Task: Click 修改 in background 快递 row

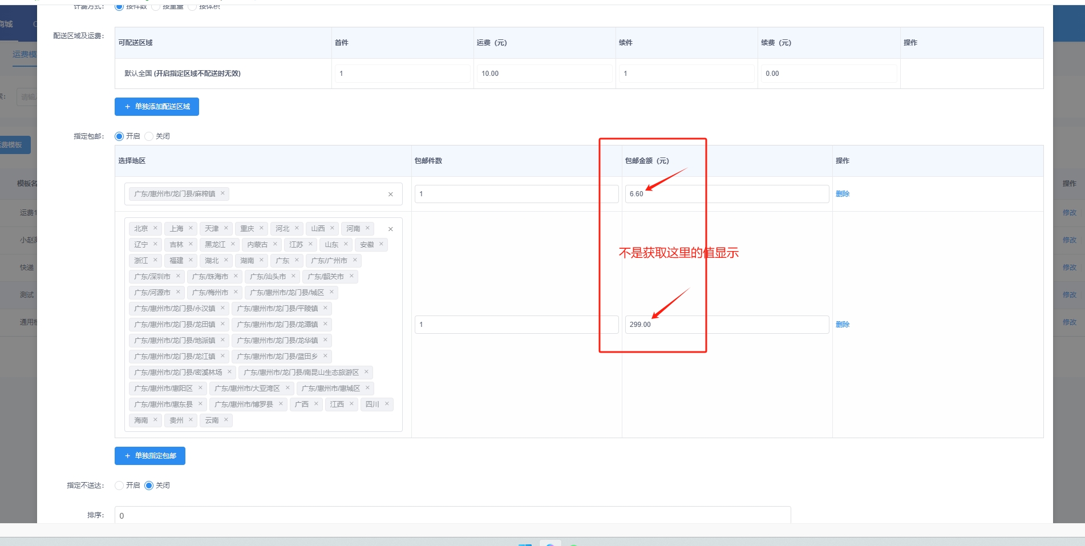Action: pyautogui.click(x=1070, y=268)
